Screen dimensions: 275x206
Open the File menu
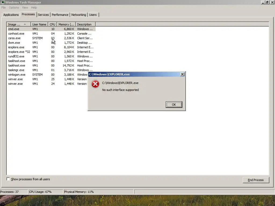3,8
